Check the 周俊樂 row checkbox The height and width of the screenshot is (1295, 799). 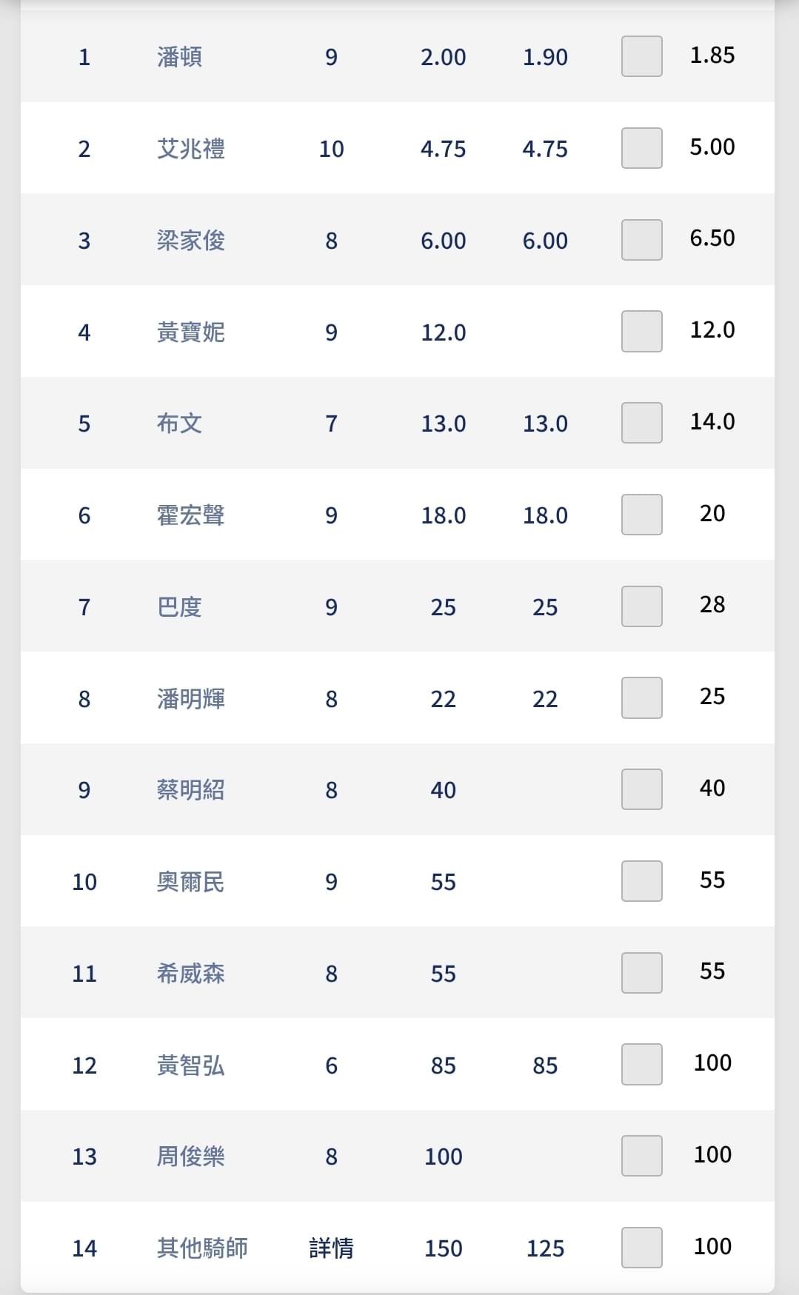[x=641, y=1156]
